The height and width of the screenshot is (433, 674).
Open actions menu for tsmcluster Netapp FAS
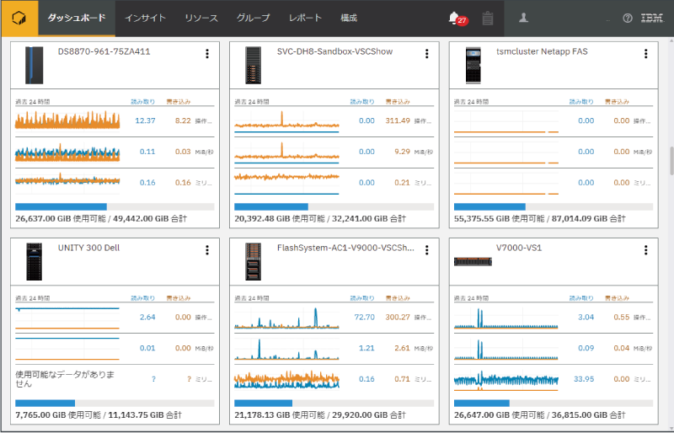pyautogui.click(x=645, y=54)
